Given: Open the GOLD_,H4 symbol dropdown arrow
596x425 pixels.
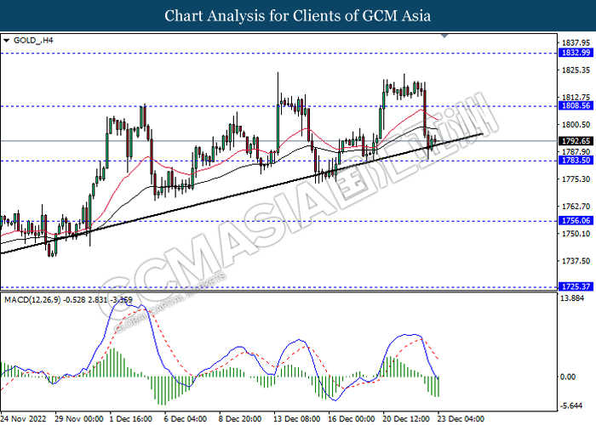Looking at the screenshot, I should tap(6, 40).
